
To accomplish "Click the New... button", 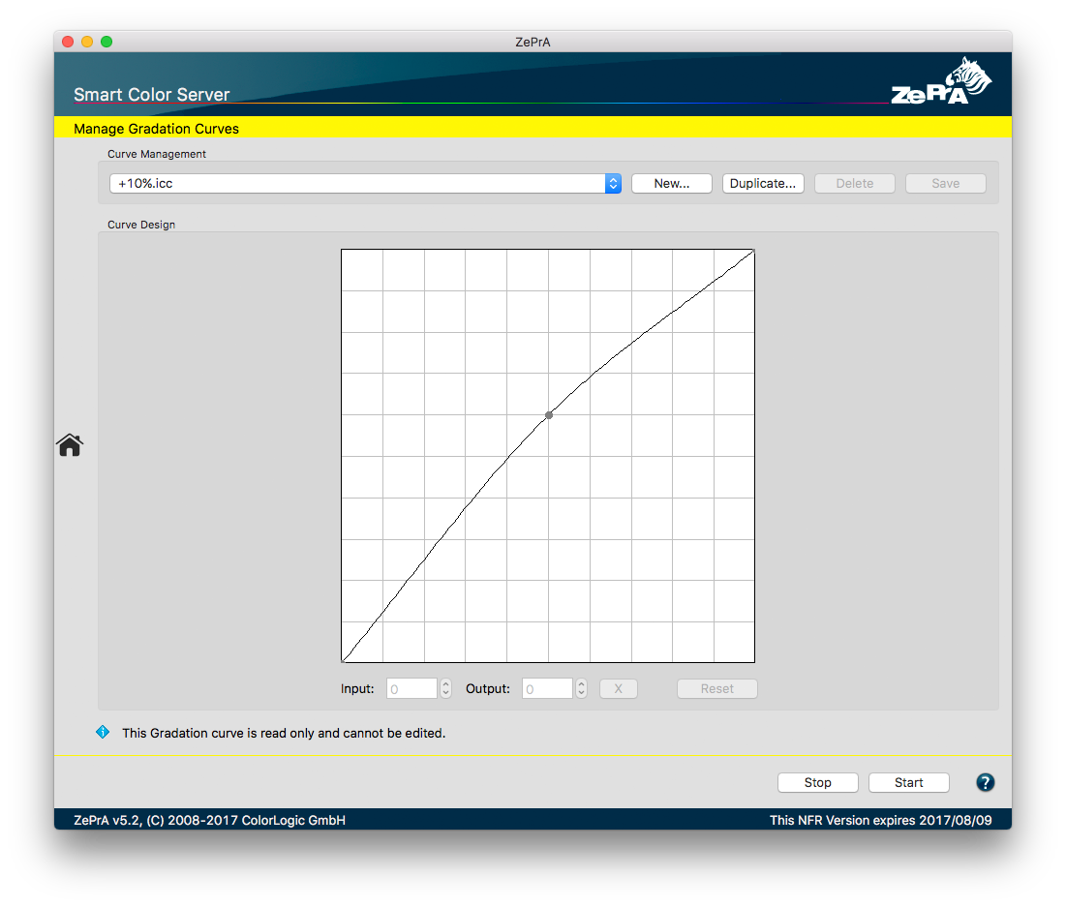I will click(x=672, y=184).
